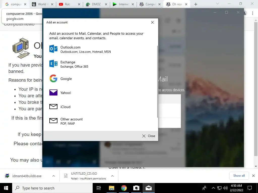Open the Windows Start menu
The height and width of the screenshot is (193, 258).
tap(6, 188)
